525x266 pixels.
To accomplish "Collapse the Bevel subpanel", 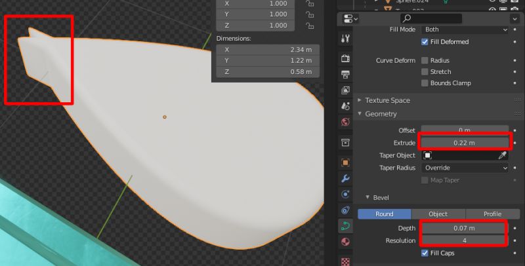I will tap(367, 197).
